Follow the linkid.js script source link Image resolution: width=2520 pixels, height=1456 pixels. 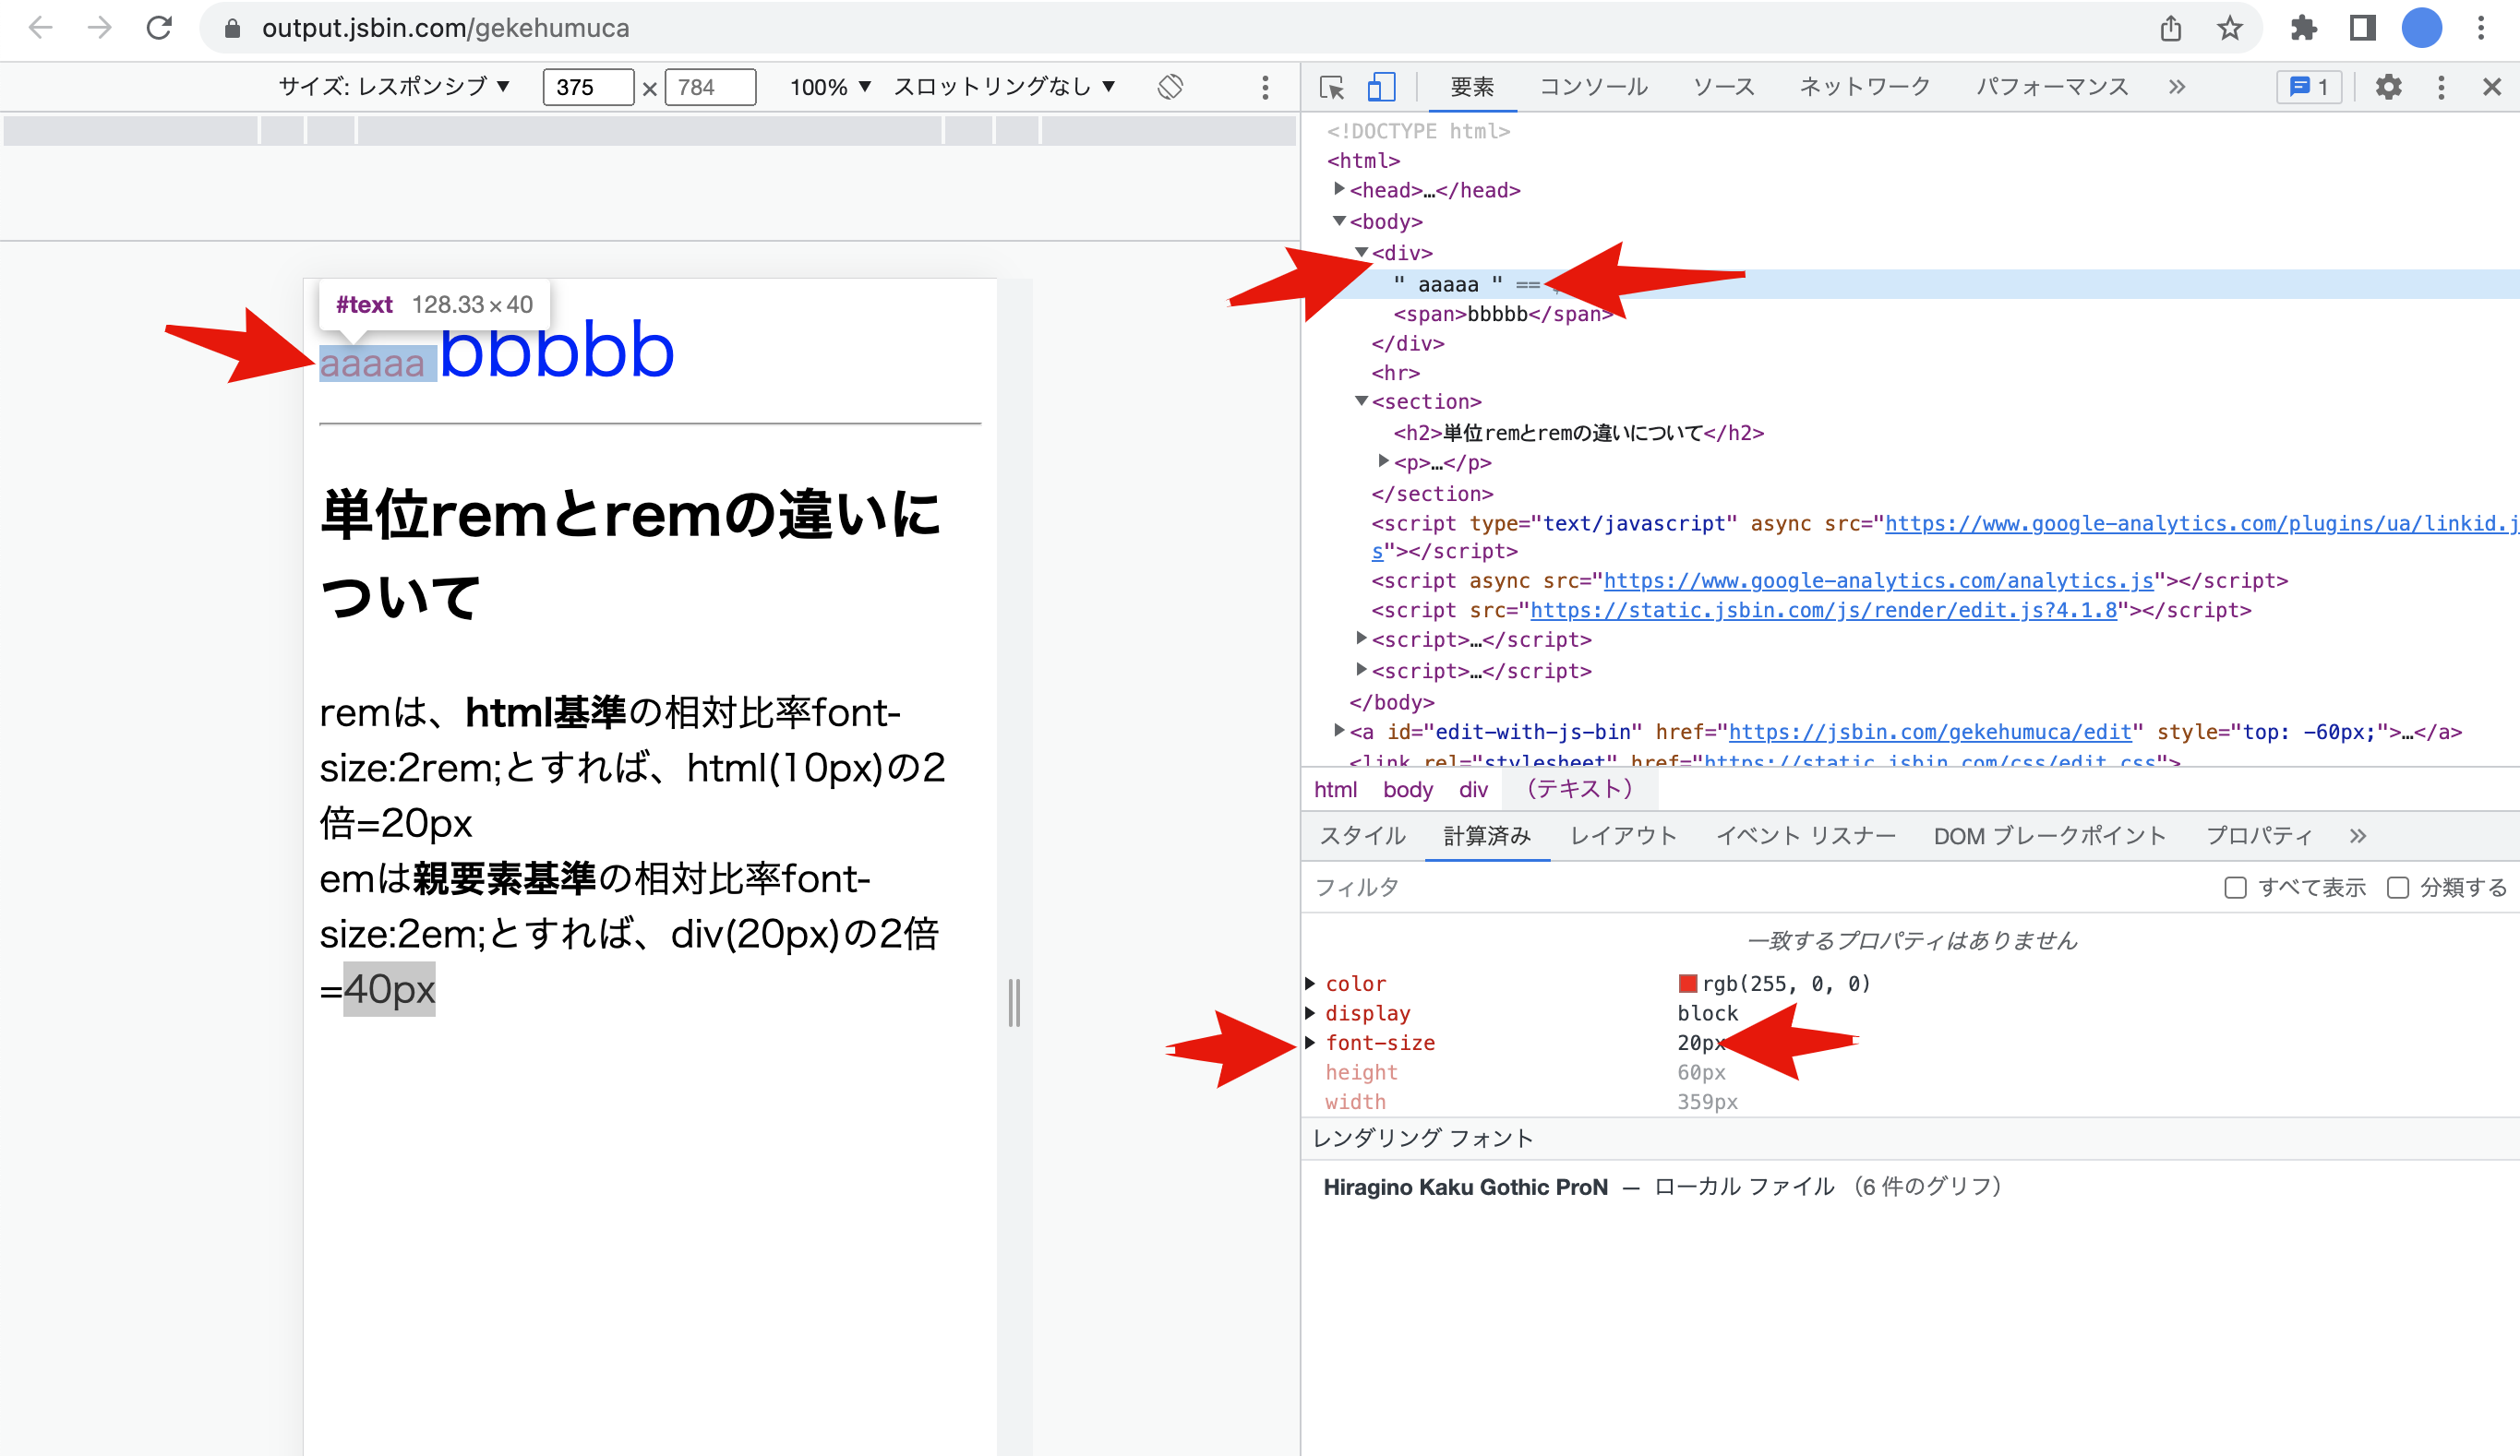[2201, 522]
